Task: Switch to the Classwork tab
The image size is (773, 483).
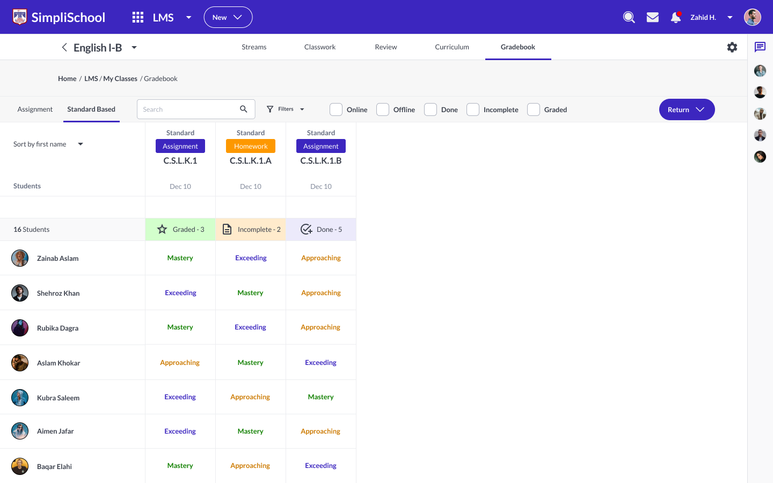Action: [x=320, y=47]
